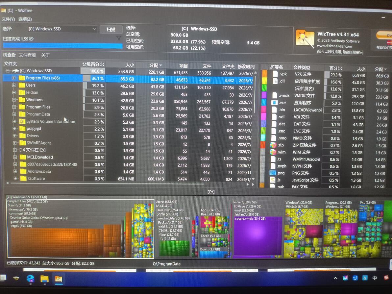The width and height of the screenshot is (392, 294).
Task: Sort extensions by 扩展名 column header
Action: pyautogui.click(x=276, y=67)
